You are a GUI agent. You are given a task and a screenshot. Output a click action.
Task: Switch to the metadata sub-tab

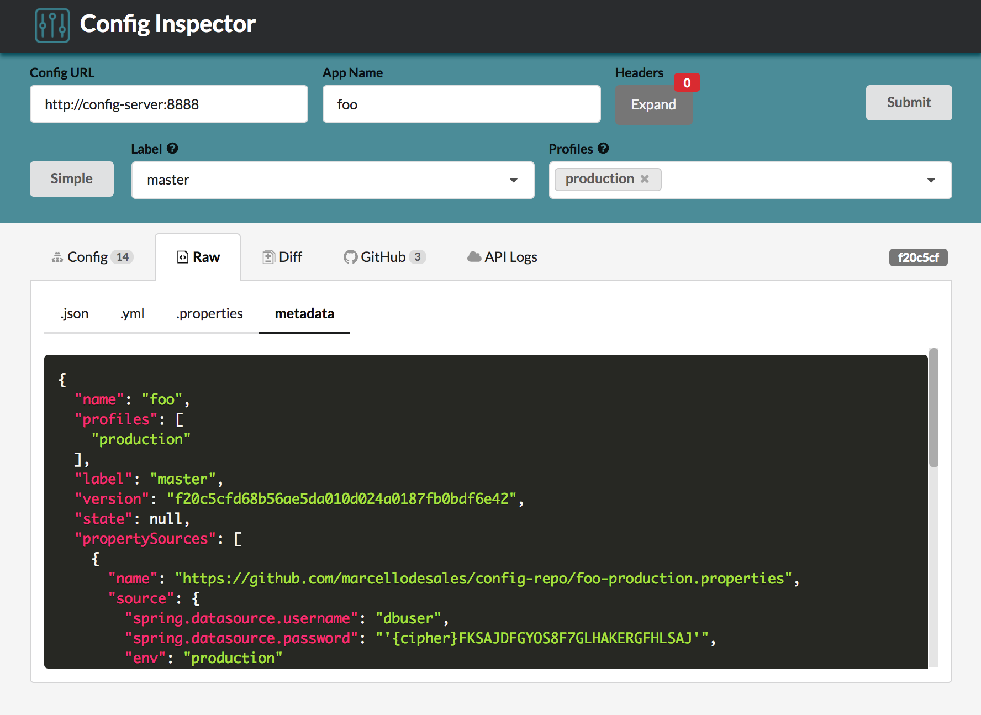(304, 313)
